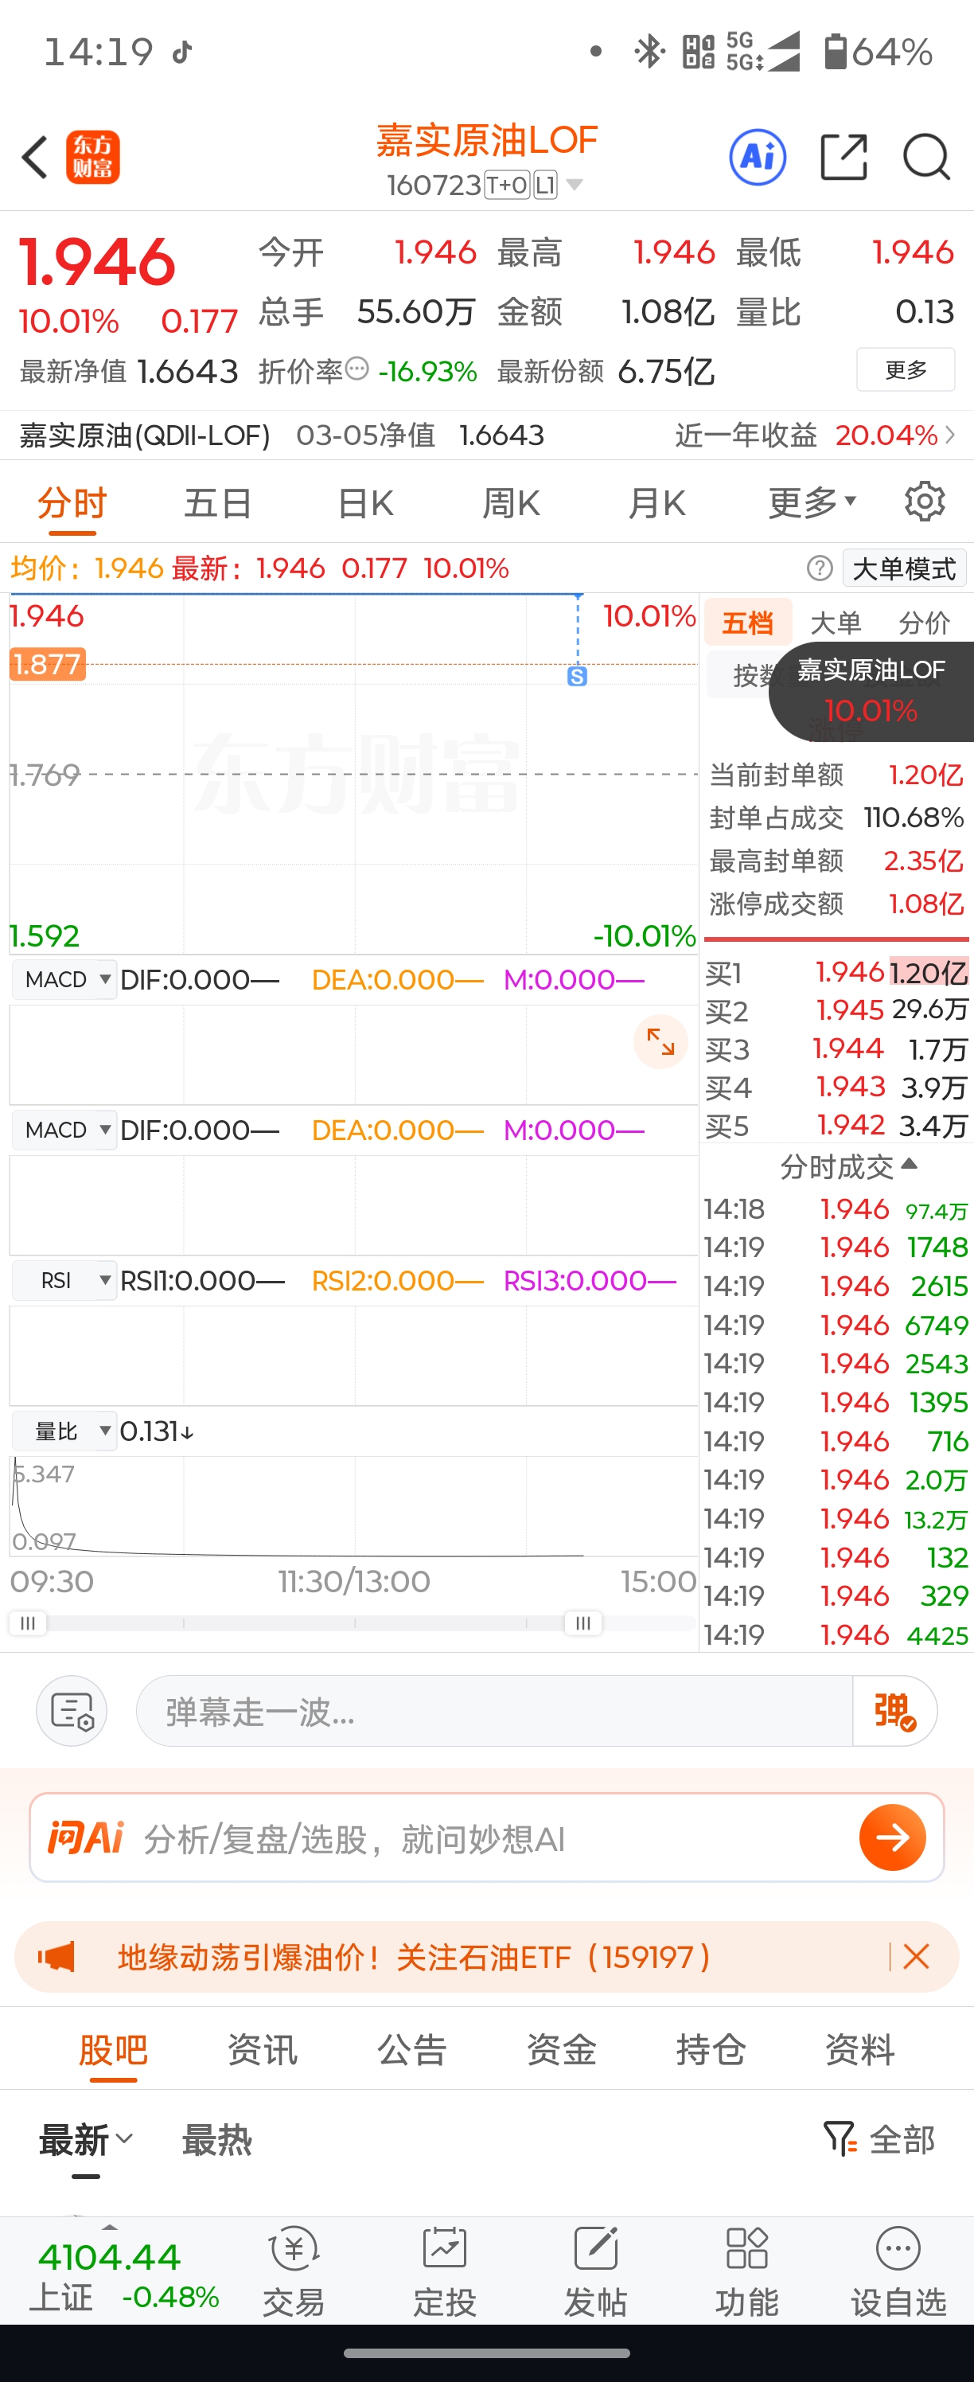Open the 持仓 holdings tab
Image resolution: width=974 pixels, height=2382 pixels.
711,2050
